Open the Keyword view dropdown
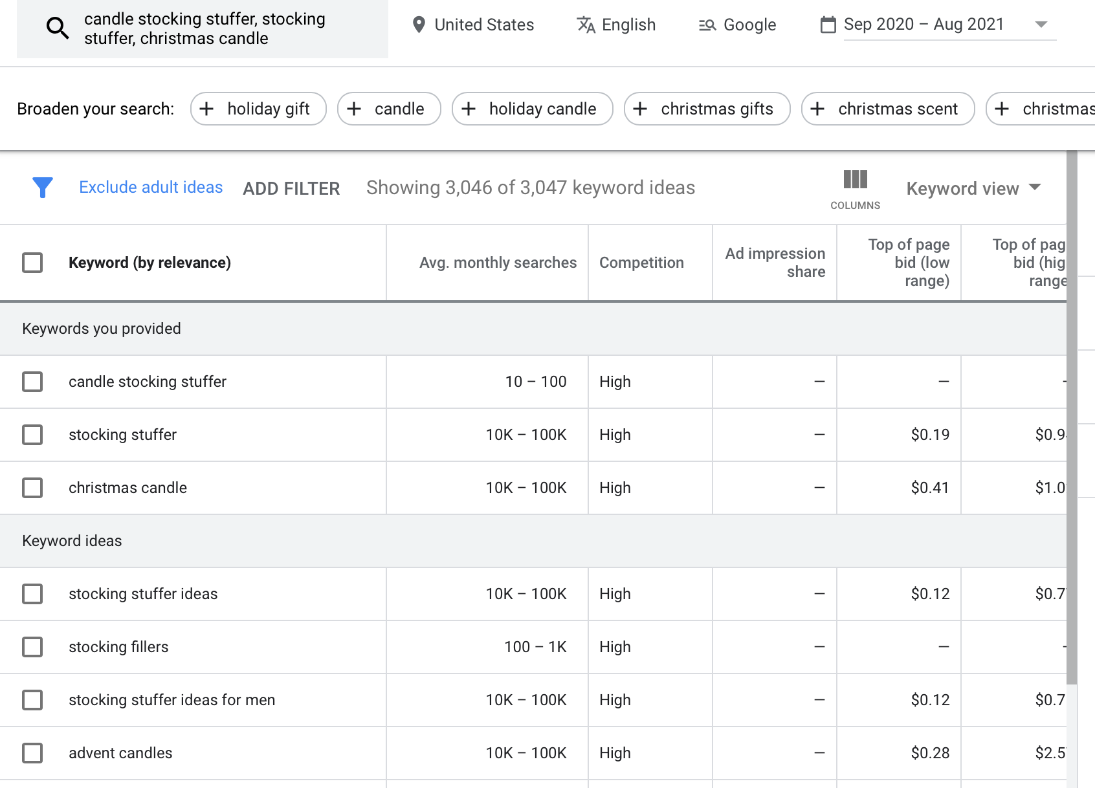The image size is (1095, 788). (x=973, y=188)
